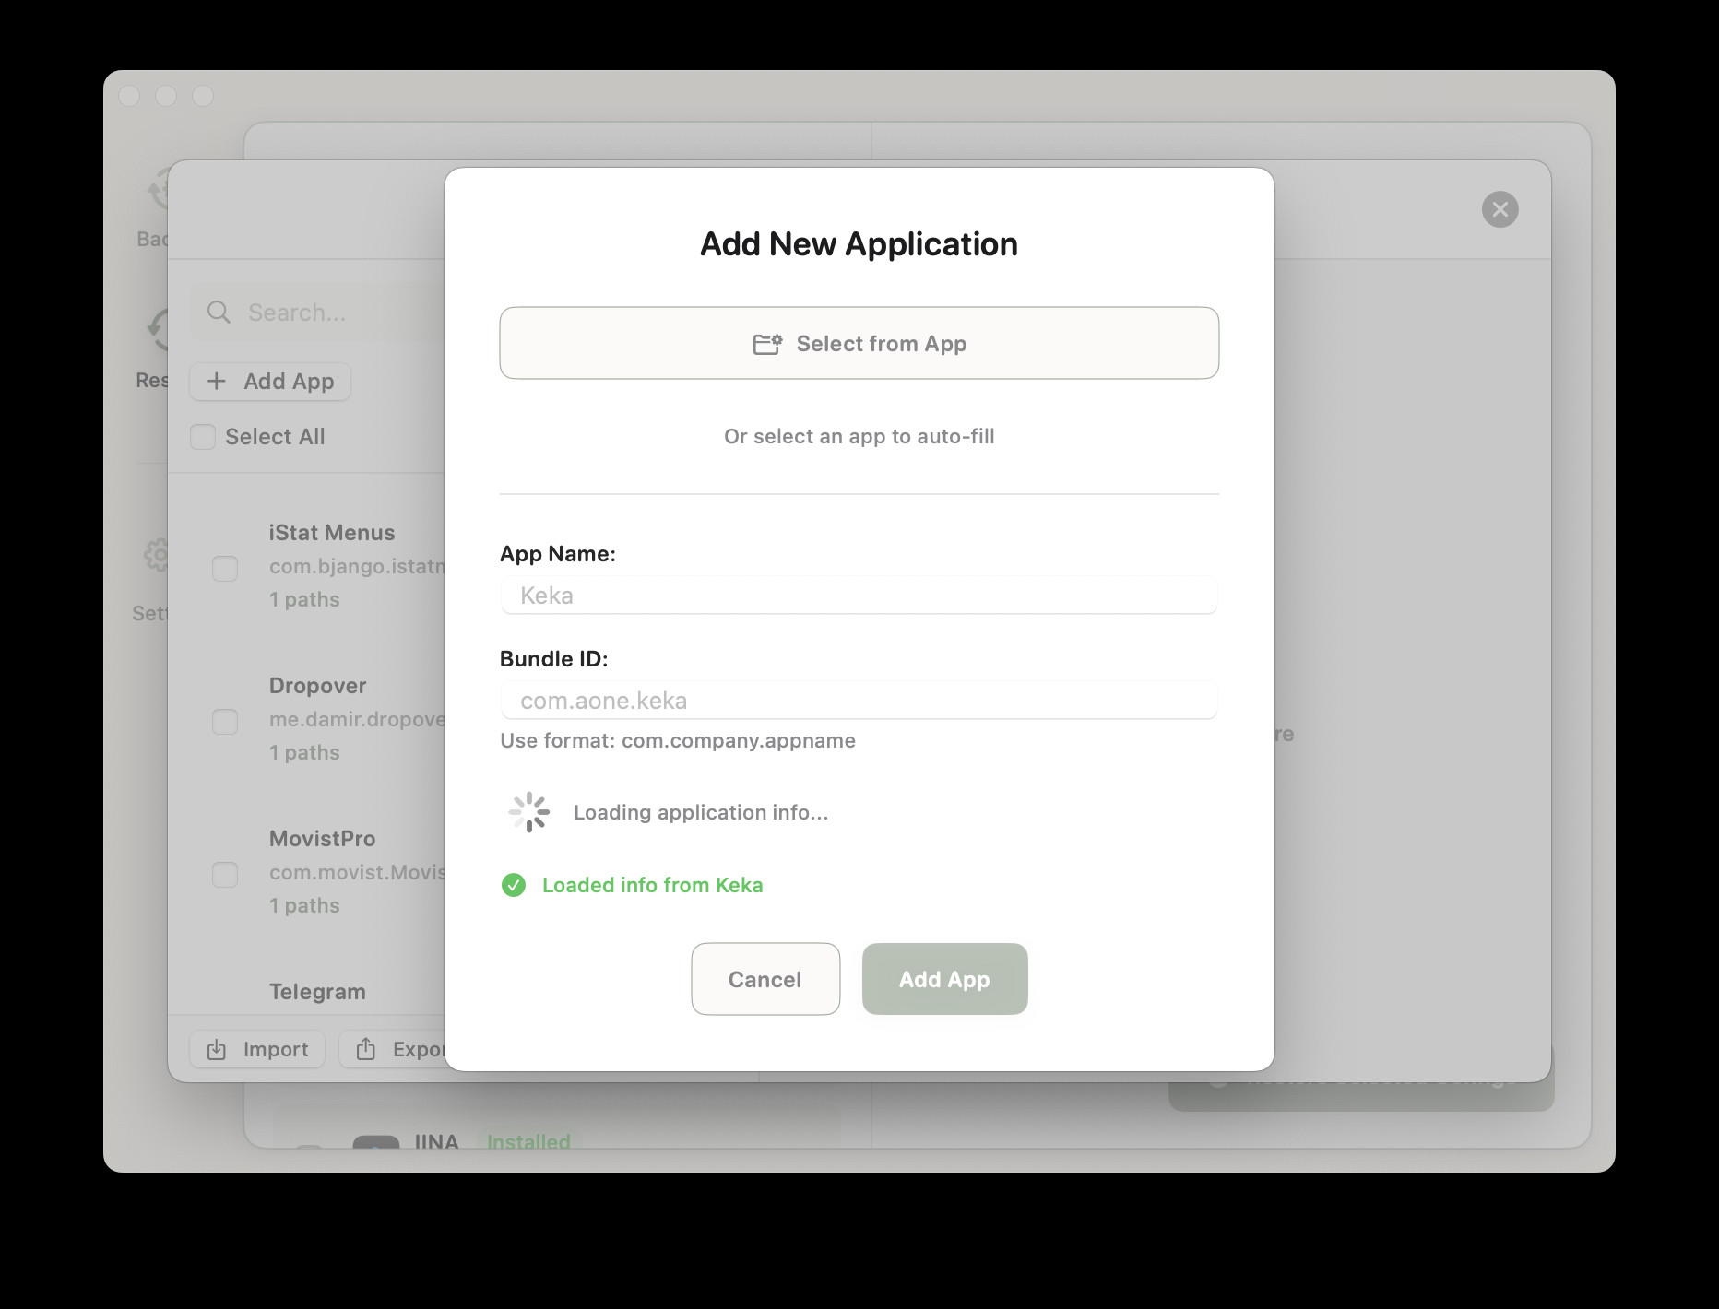
Task: Click the "Use format: com.company.appname" hint
Action: [678, 740]
